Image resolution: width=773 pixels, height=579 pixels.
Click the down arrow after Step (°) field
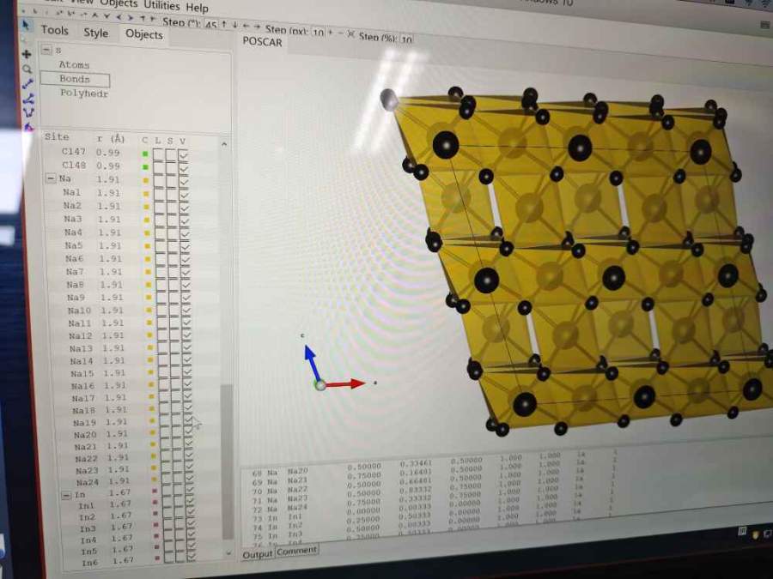pos(234,25)
